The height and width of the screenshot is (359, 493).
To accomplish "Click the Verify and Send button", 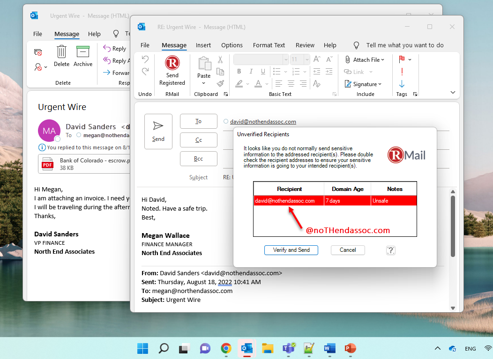I will pos(291,250).
